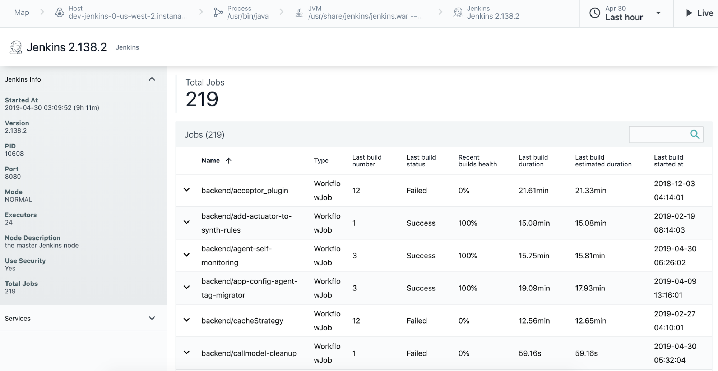Click the backend/acceptor_plugin job name
This screenshot has width=718, height=371.
click(245, 191)
